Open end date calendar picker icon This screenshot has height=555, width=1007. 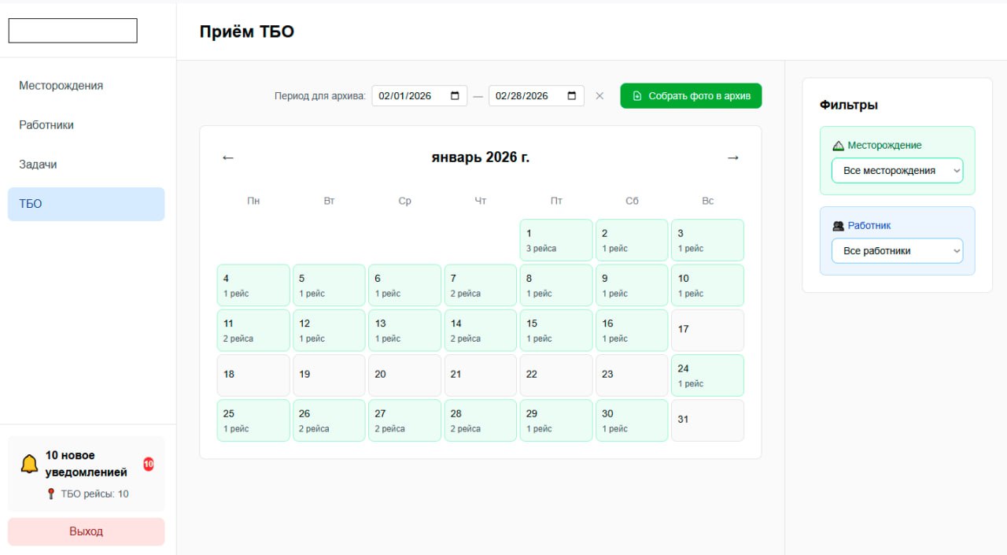click(x=571, y=96)
